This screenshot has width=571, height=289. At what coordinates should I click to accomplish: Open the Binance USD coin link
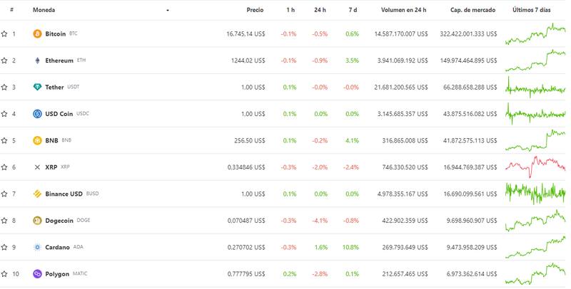64,194
